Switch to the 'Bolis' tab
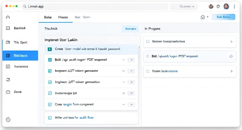The image size is (242, 130). (x=48, y=17)
